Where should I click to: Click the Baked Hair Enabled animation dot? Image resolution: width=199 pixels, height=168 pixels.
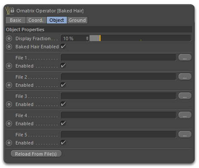click(9, 47)
